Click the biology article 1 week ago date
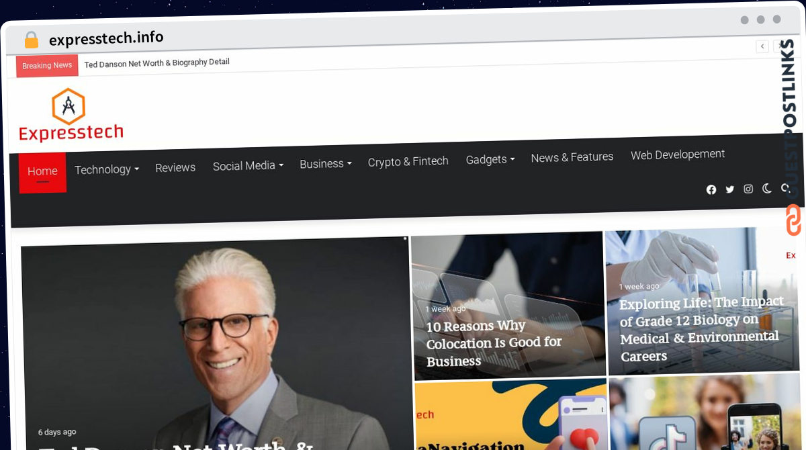Viewport: 806px width, 450px height. pos(639,286)
